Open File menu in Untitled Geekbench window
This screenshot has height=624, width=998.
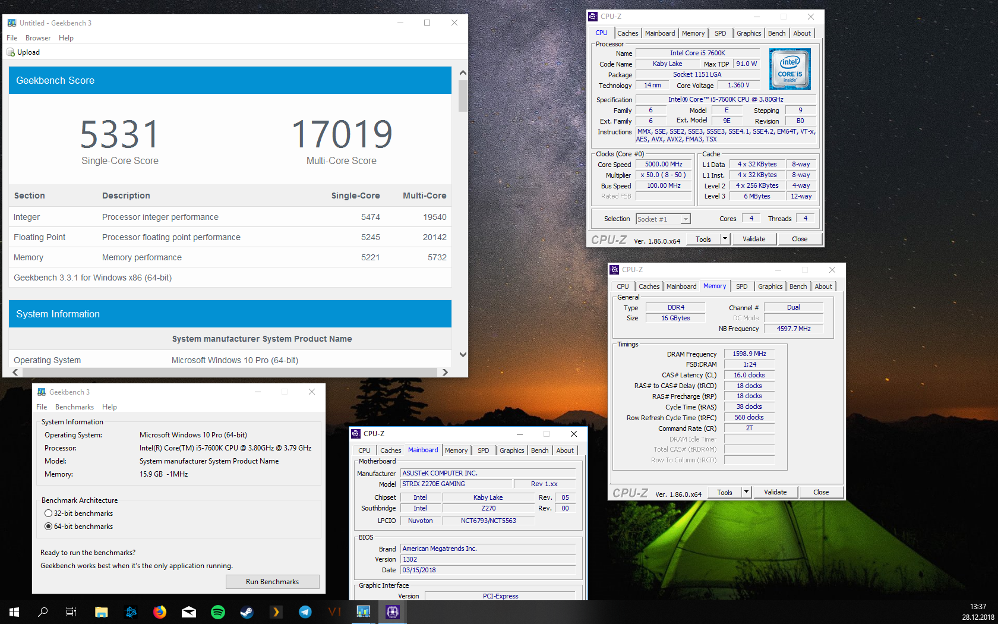12,38
